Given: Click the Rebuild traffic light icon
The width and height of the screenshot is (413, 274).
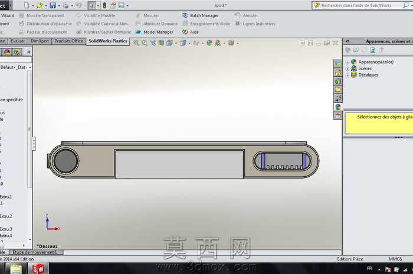Looking at the screenshot, I should coord(104,5).
